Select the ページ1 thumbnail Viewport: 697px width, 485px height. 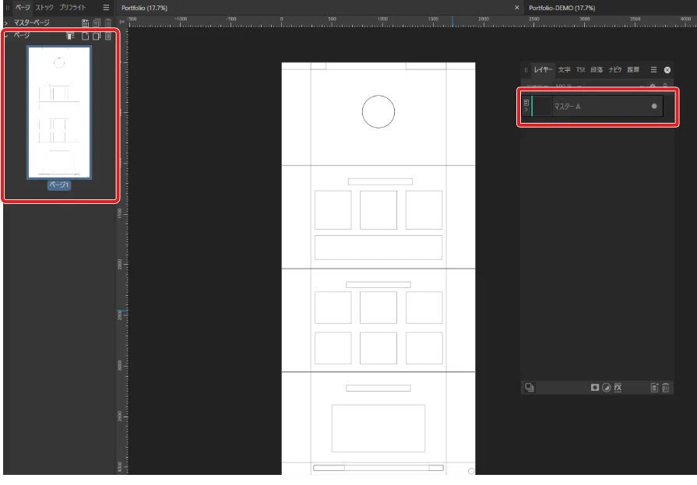click(59, 112)
